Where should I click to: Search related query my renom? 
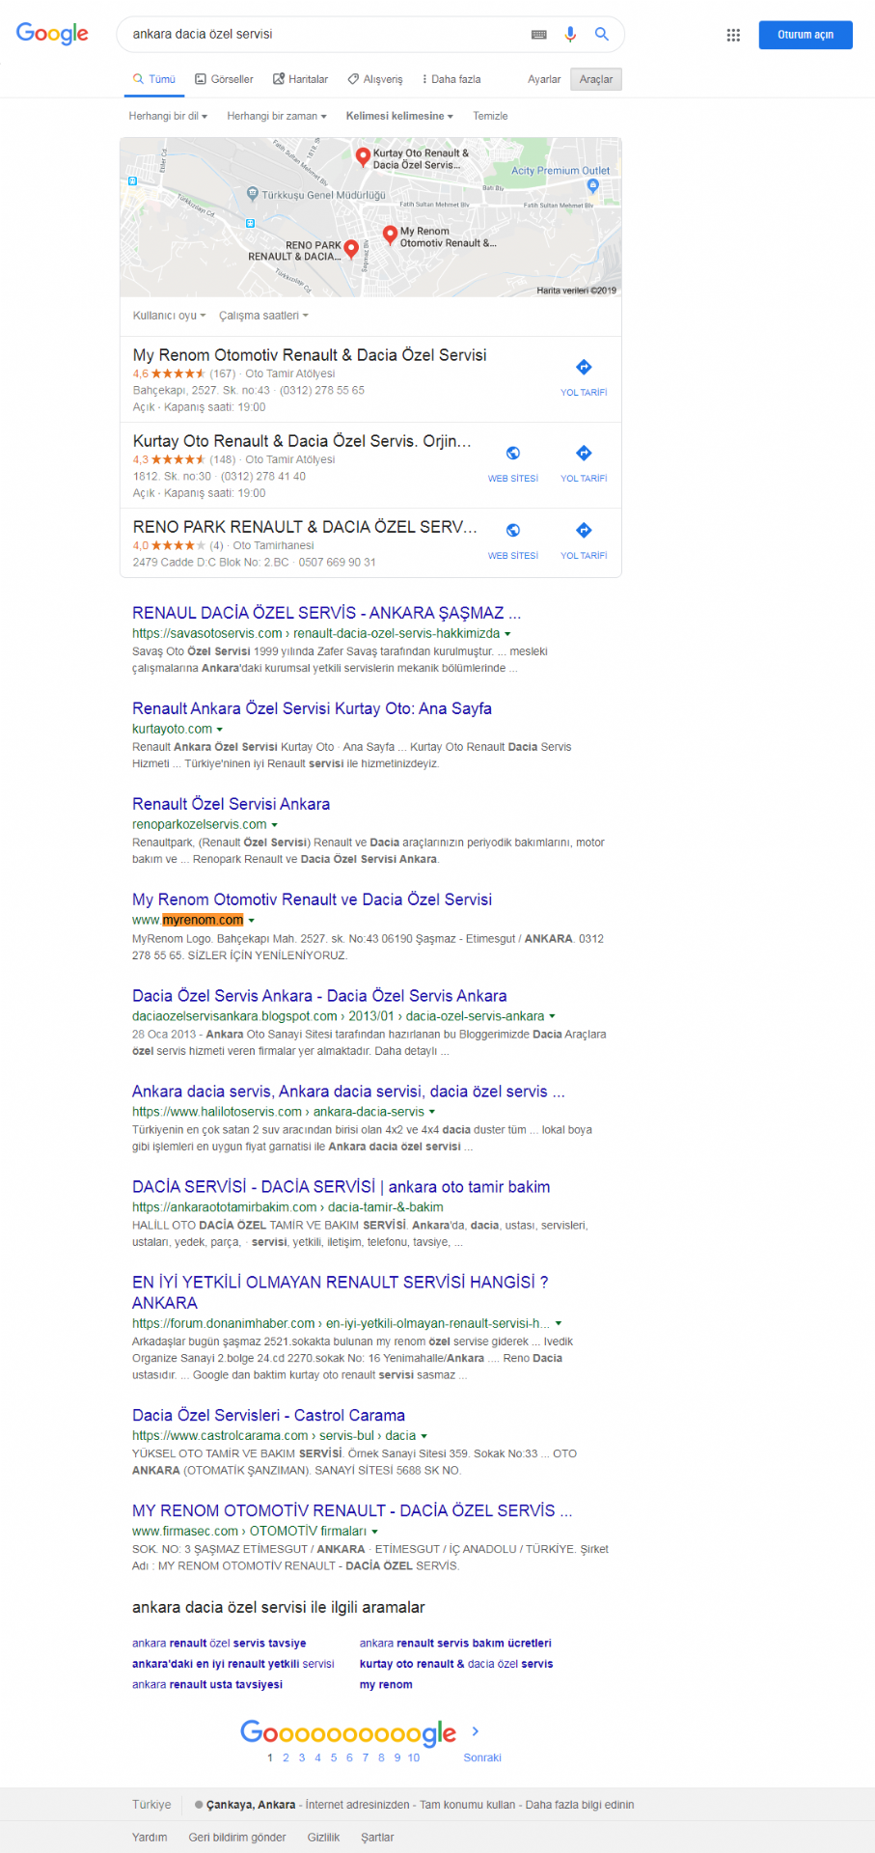pos(386,1684)
